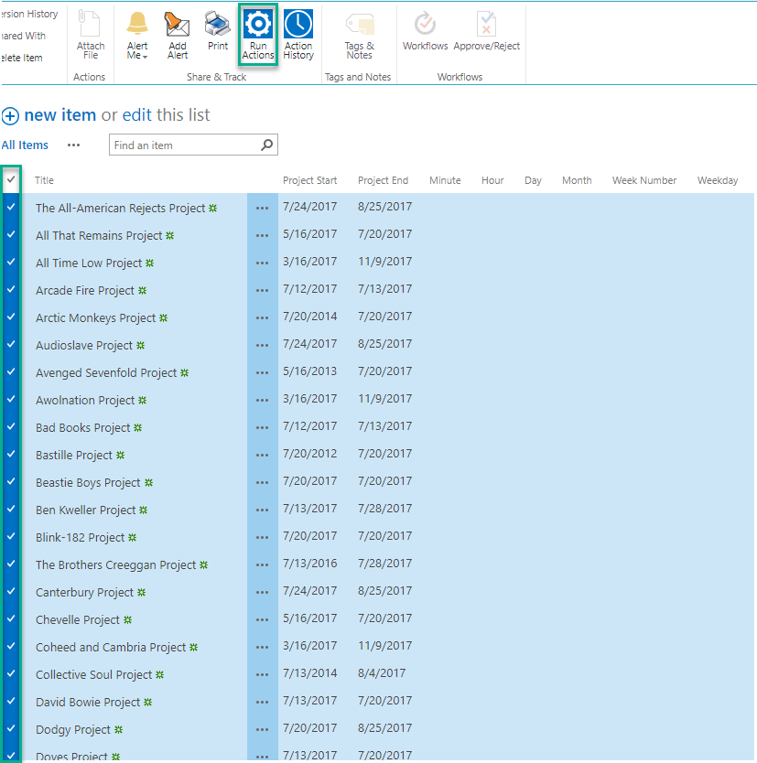Click the 7/20/2014 start date cell
The width and height of the screenshot is (757, 763).
pyautogui.click(x=309, y=317)
